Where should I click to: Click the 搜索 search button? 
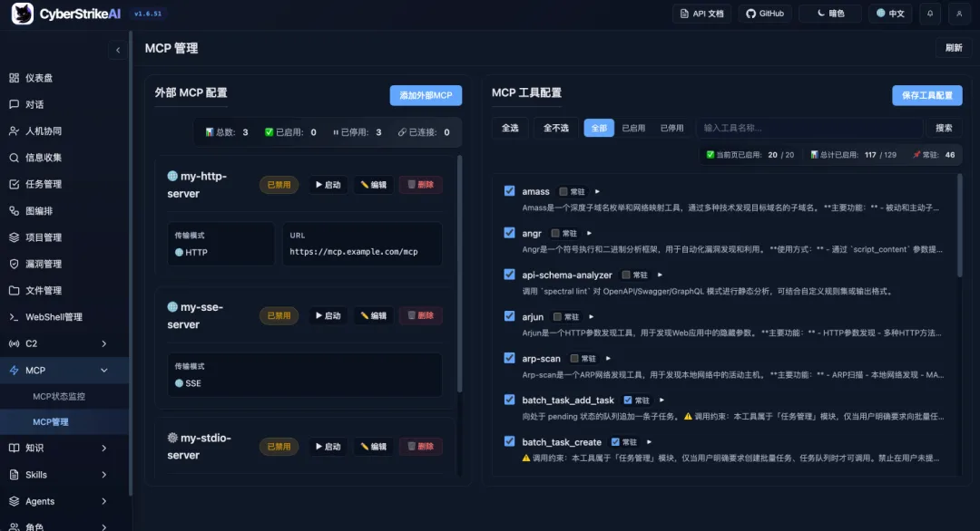coord(944,128)
